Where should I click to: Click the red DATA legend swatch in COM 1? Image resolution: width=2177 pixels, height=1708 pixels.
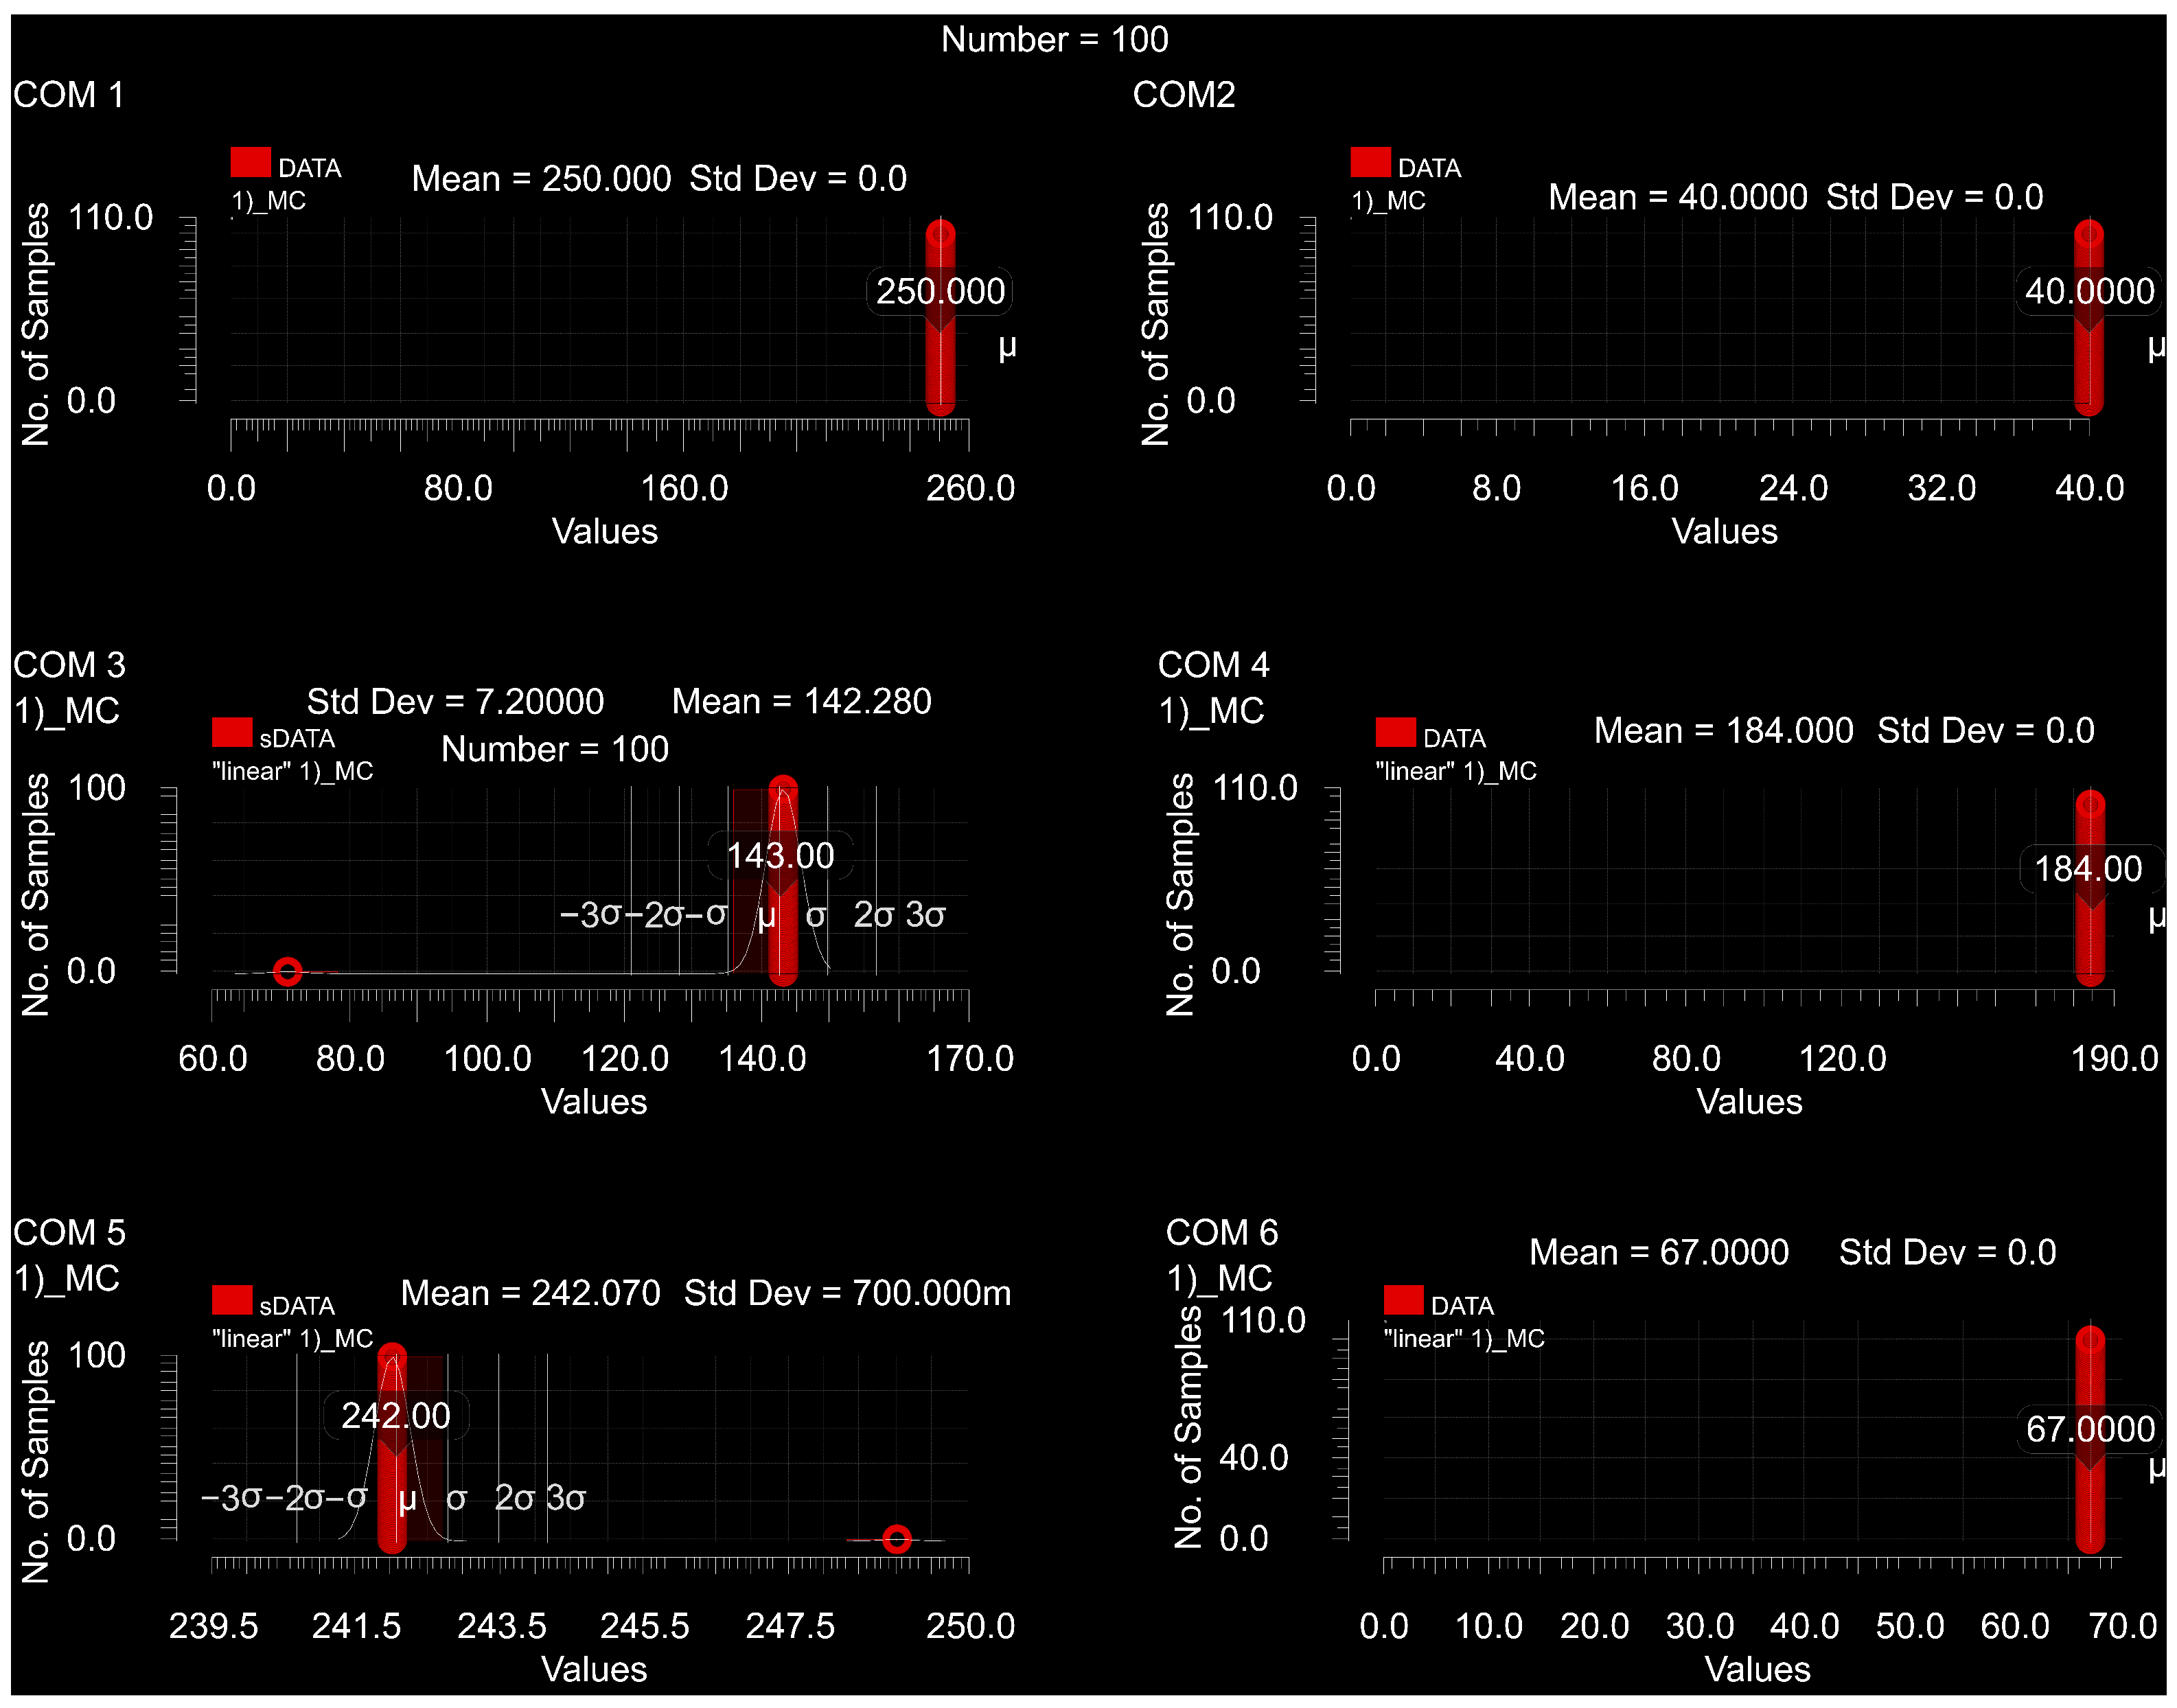tap(250, 162)
